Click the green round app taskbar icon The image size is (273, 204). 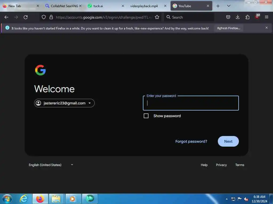(x=90, y=199)
